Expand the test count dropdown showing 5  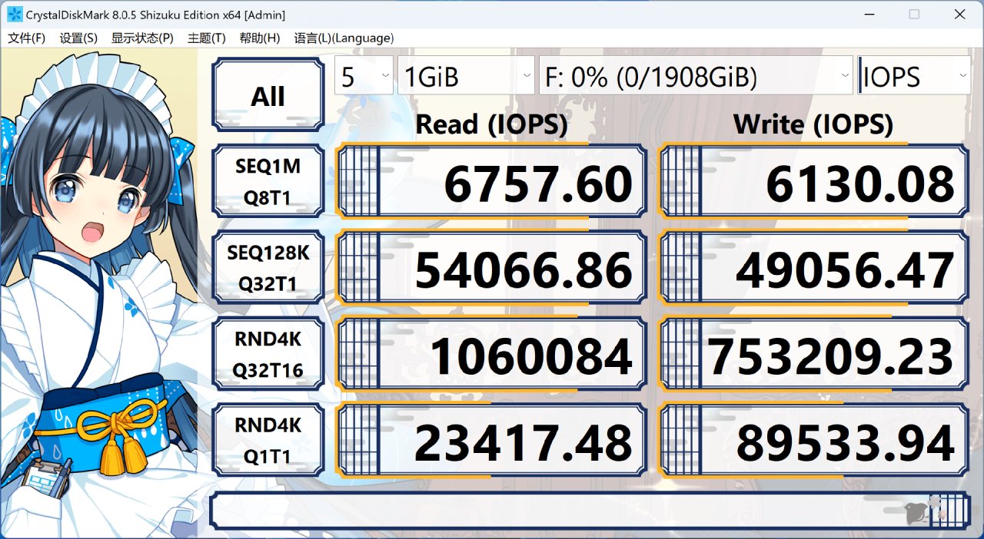(x=364, y=75)
